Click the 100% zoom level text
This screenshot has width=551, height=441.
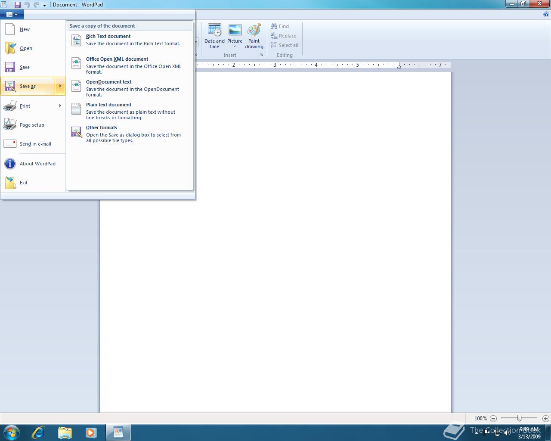(480, 418)
